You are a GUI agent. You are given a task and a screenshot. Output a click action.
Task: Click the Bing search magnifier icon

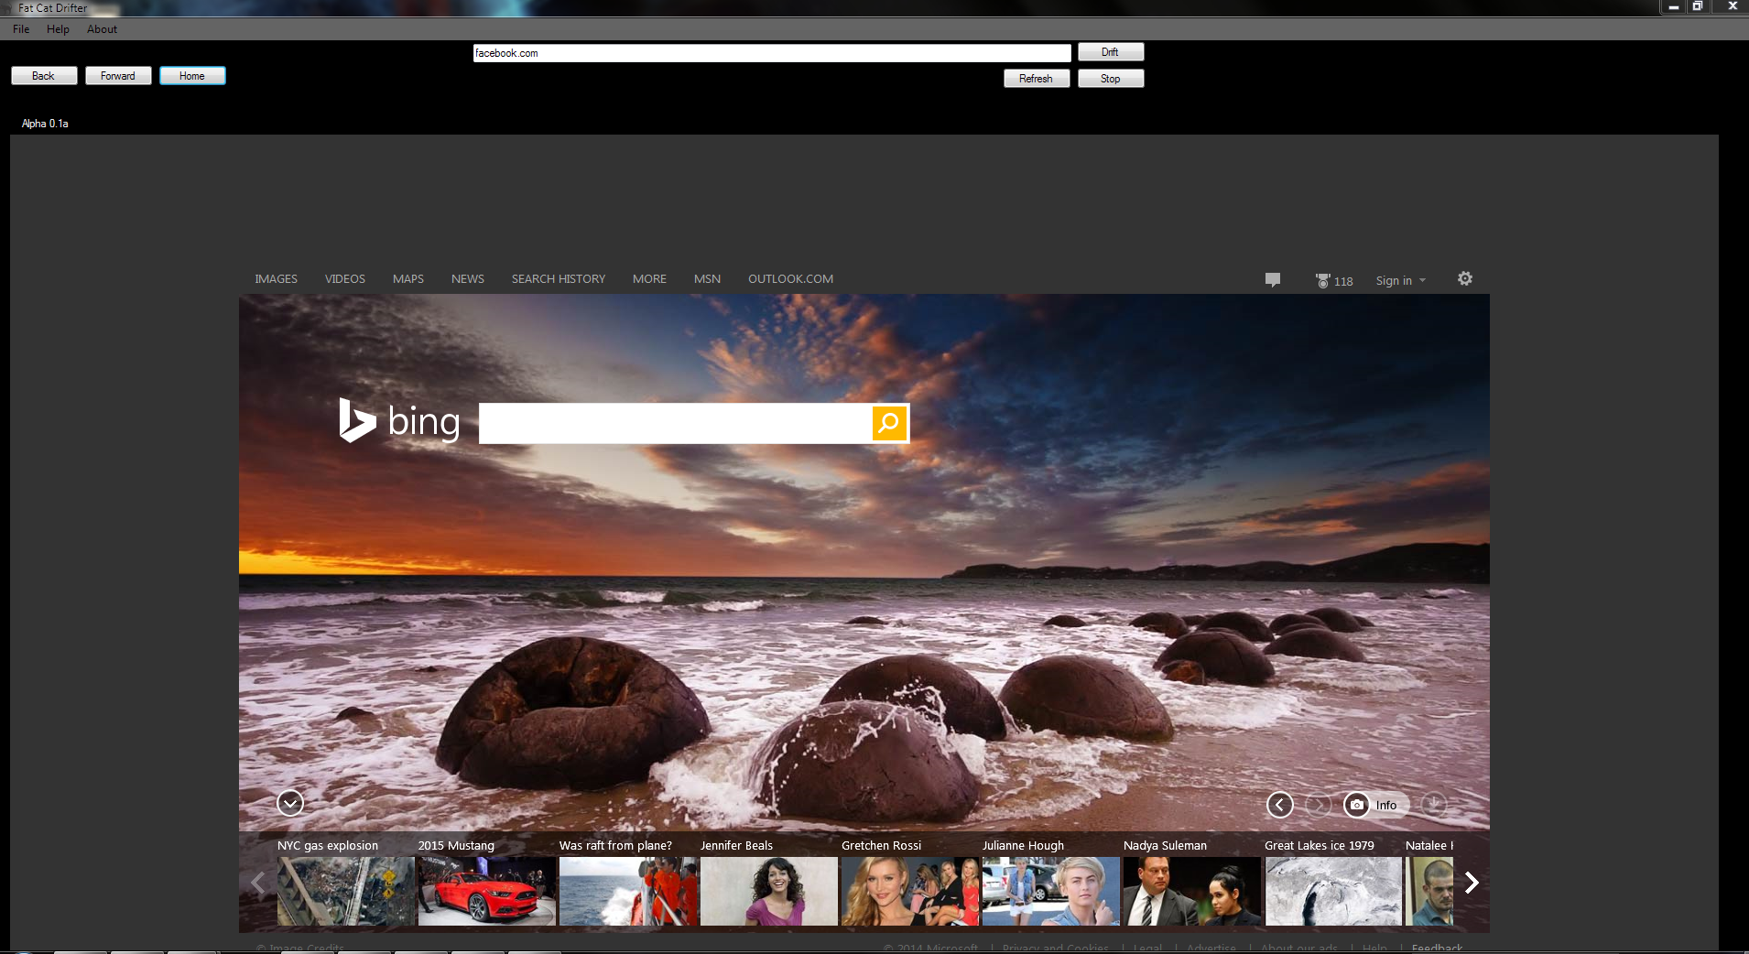tap(889, 423)
